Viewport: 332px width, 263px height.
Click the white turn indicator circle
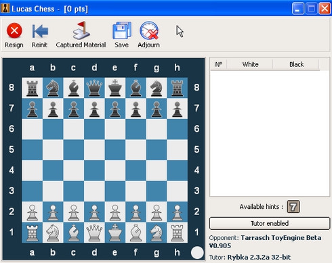(x=197, y=253)
